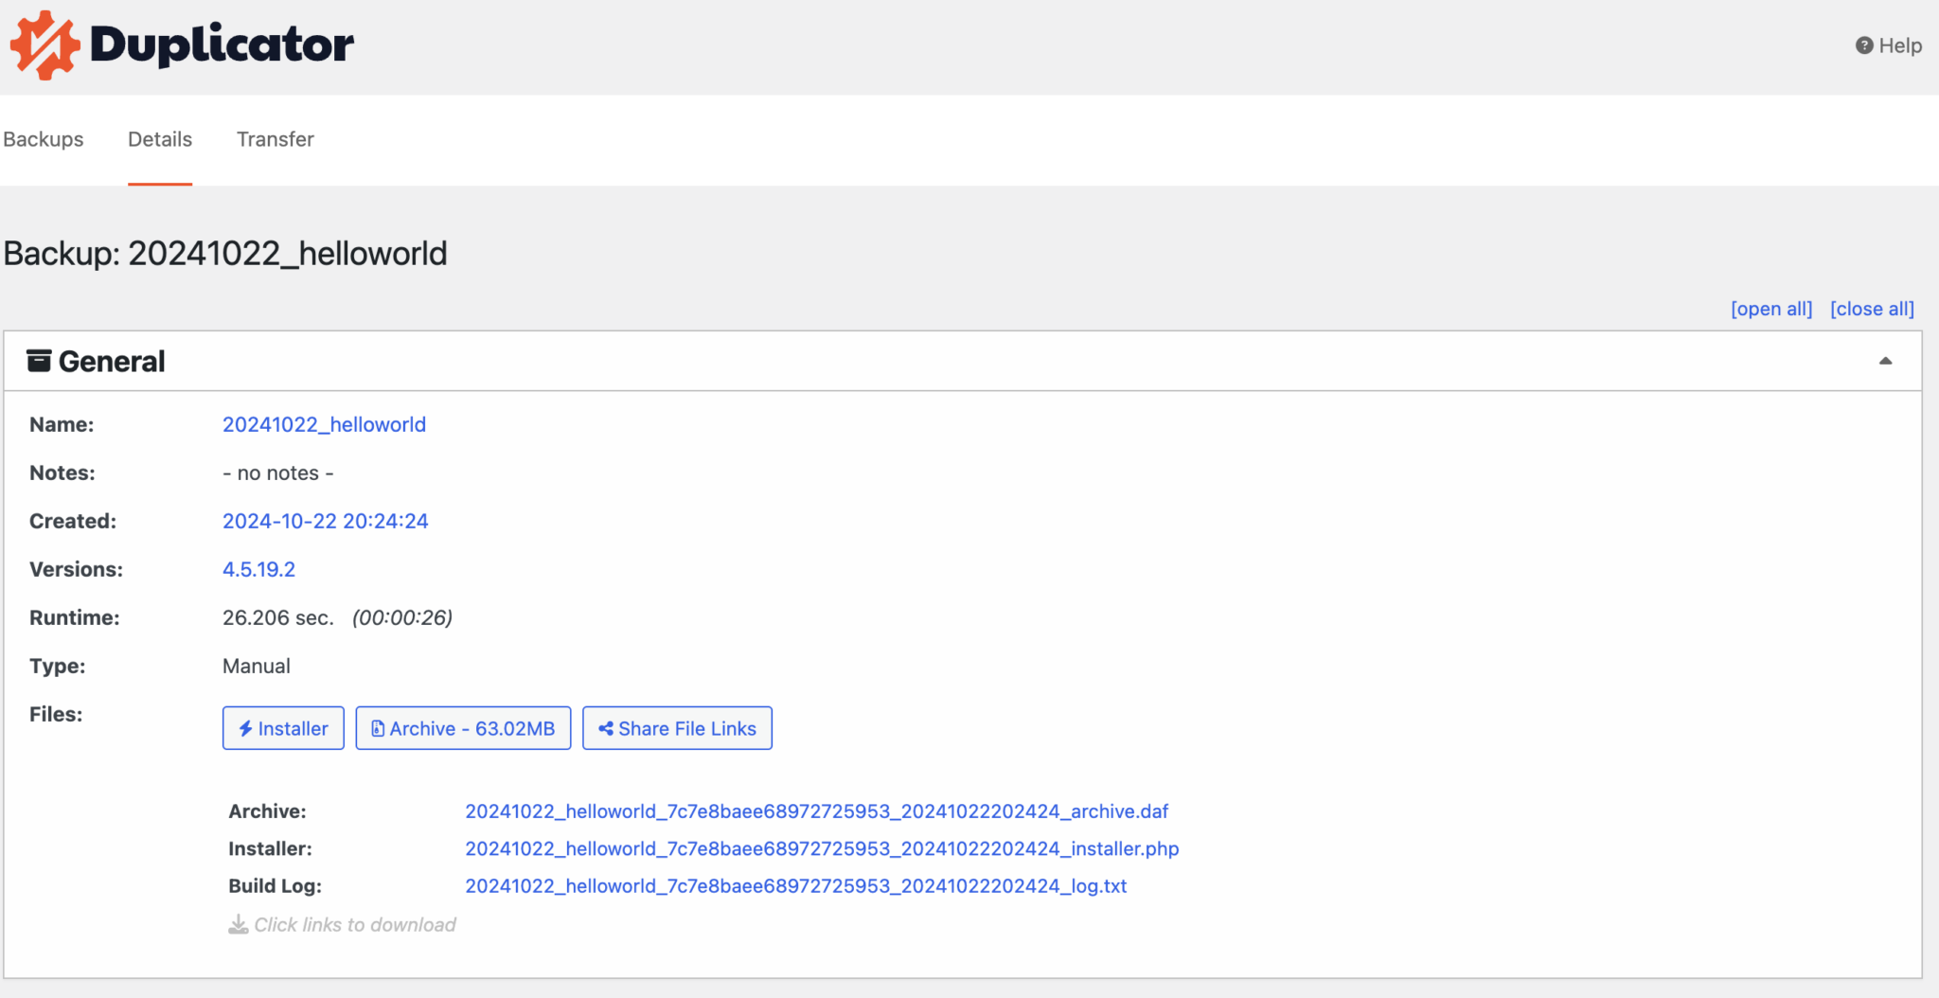Click the lightning bolt Installer icon

(x=245, y=728)
